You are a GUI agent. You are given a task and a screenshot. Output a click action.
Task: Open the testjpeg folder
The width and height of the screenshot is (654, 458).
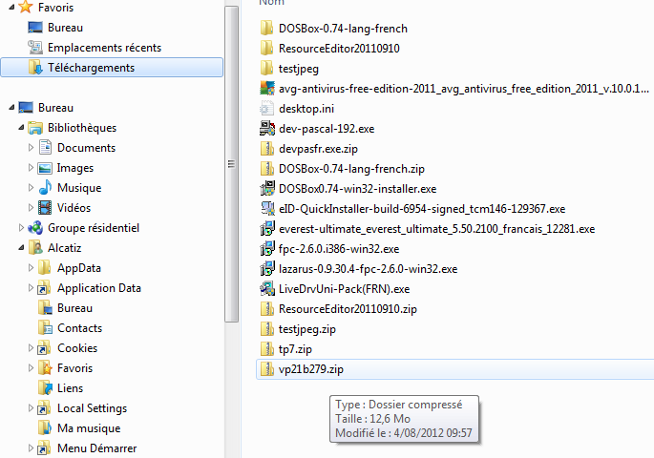pos(298,69)
